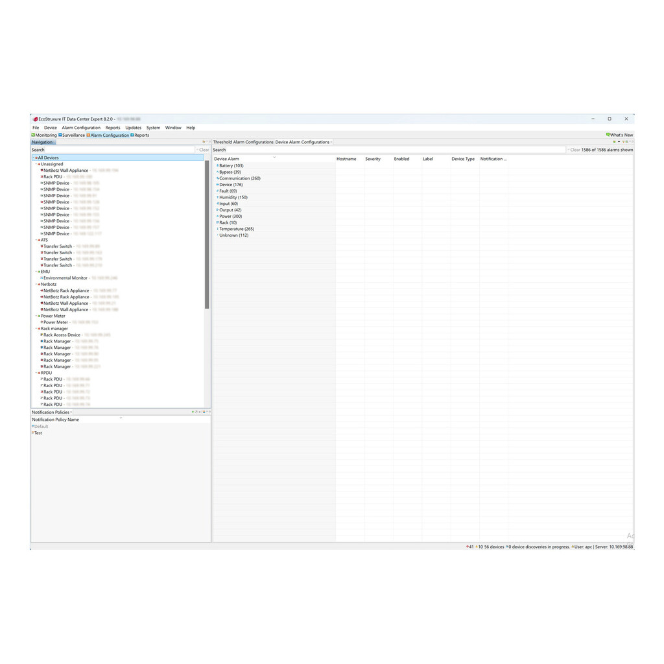This screenshot has width=664, height=664.
Task: Click the navigation tree vertical scrollbar
Action: click(x=207, y=235)
